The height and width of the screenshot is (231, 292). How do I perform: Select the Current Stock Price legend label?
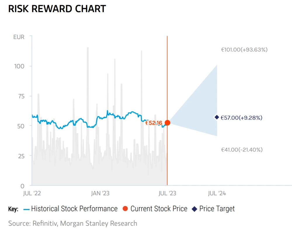159,209
